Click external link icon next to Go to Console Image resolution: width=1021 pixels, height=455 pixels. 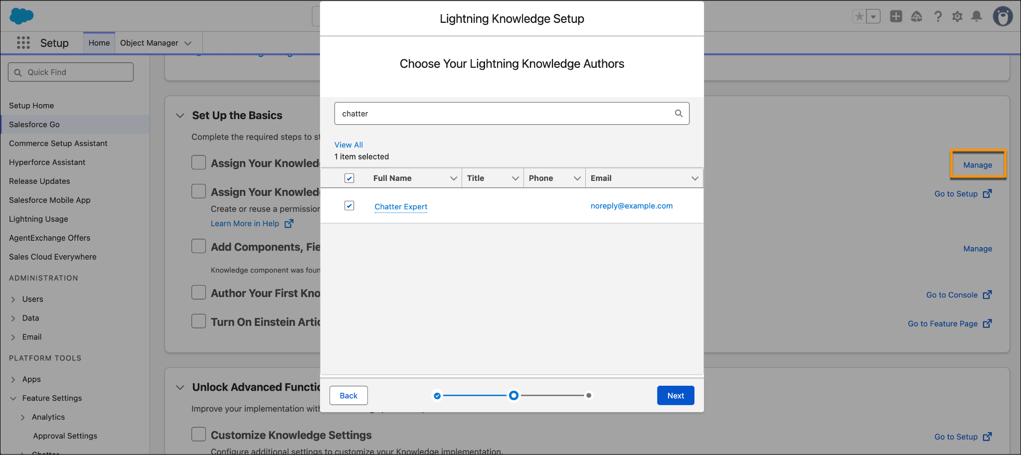click(987, 295)
